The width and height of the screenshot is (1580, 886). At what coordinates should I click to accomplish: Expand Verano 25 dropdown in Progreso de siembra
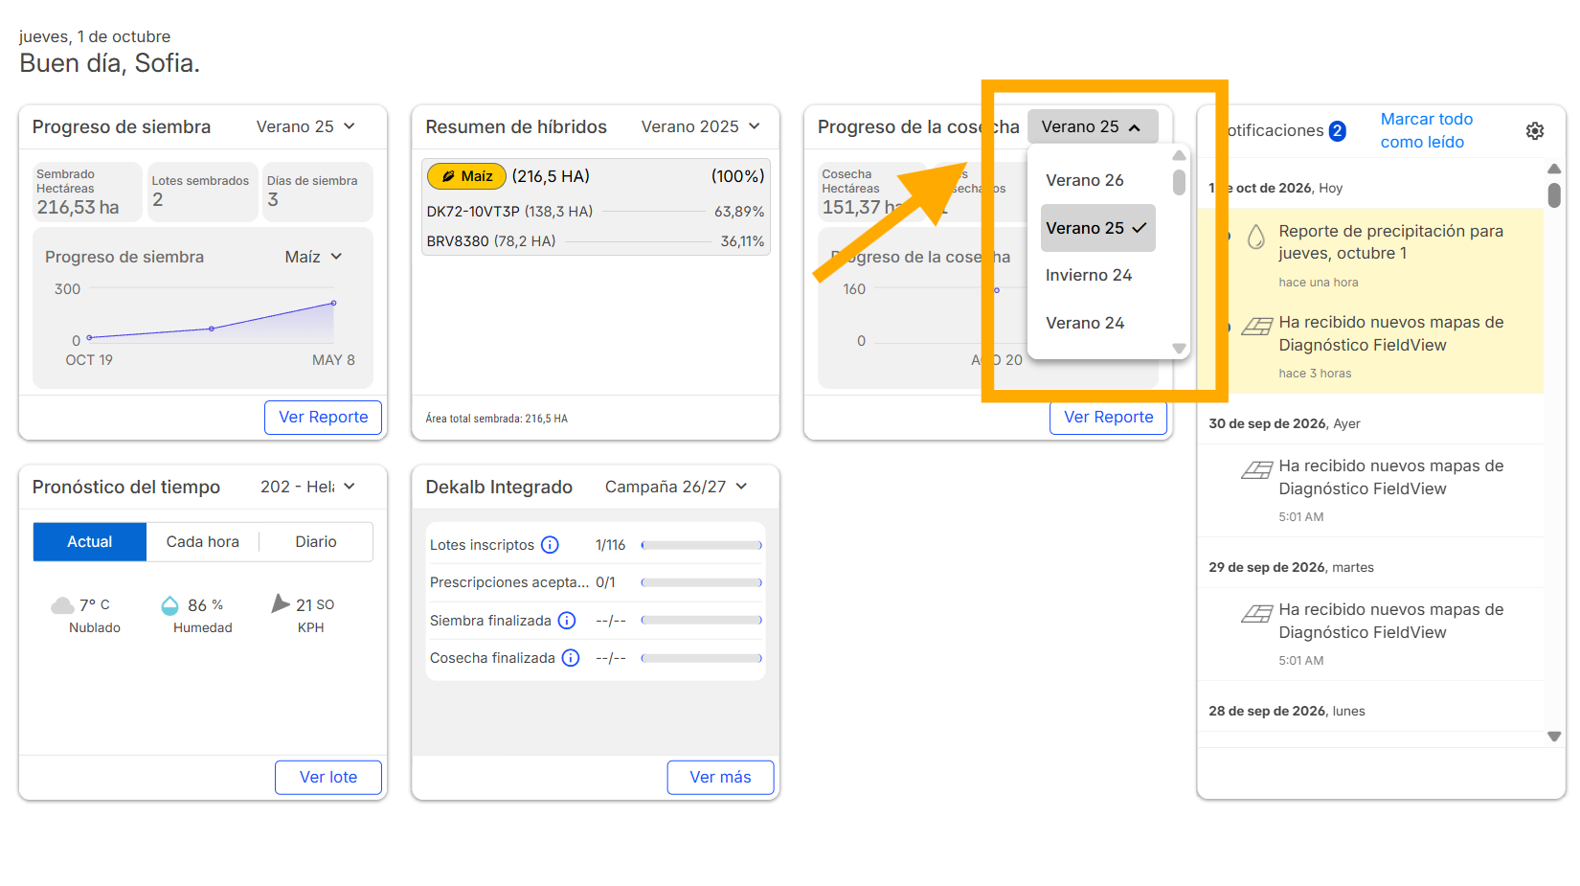tap(306, 126)
